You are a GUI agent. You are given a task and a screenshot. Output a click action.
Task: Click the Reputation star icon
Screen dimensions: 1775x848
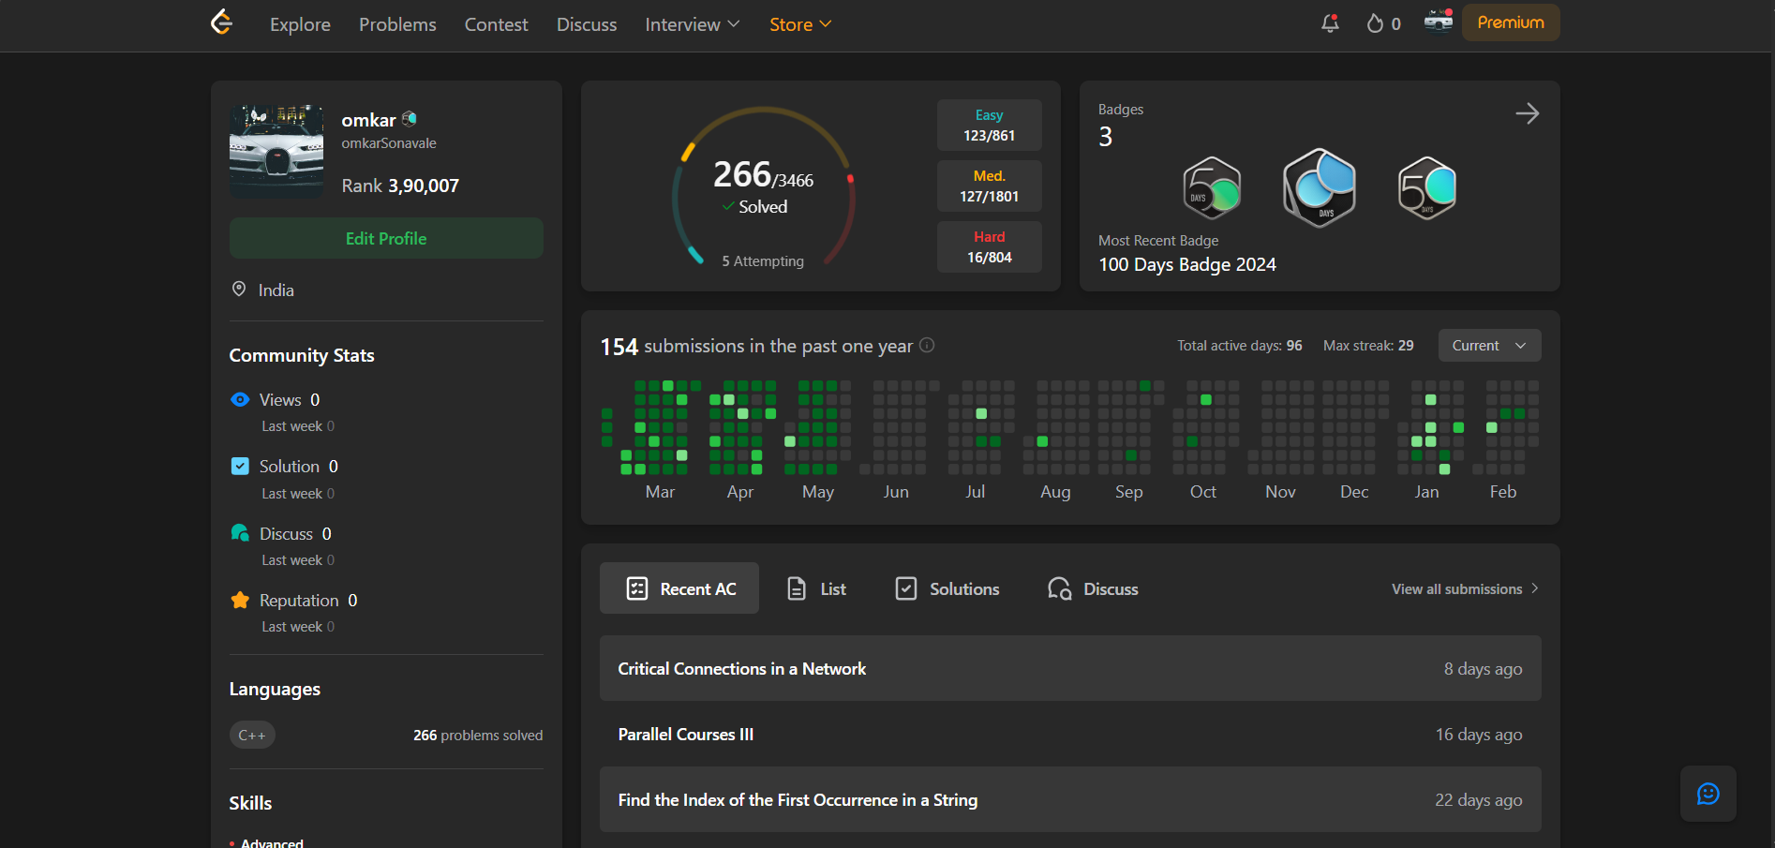click(240, 600)
